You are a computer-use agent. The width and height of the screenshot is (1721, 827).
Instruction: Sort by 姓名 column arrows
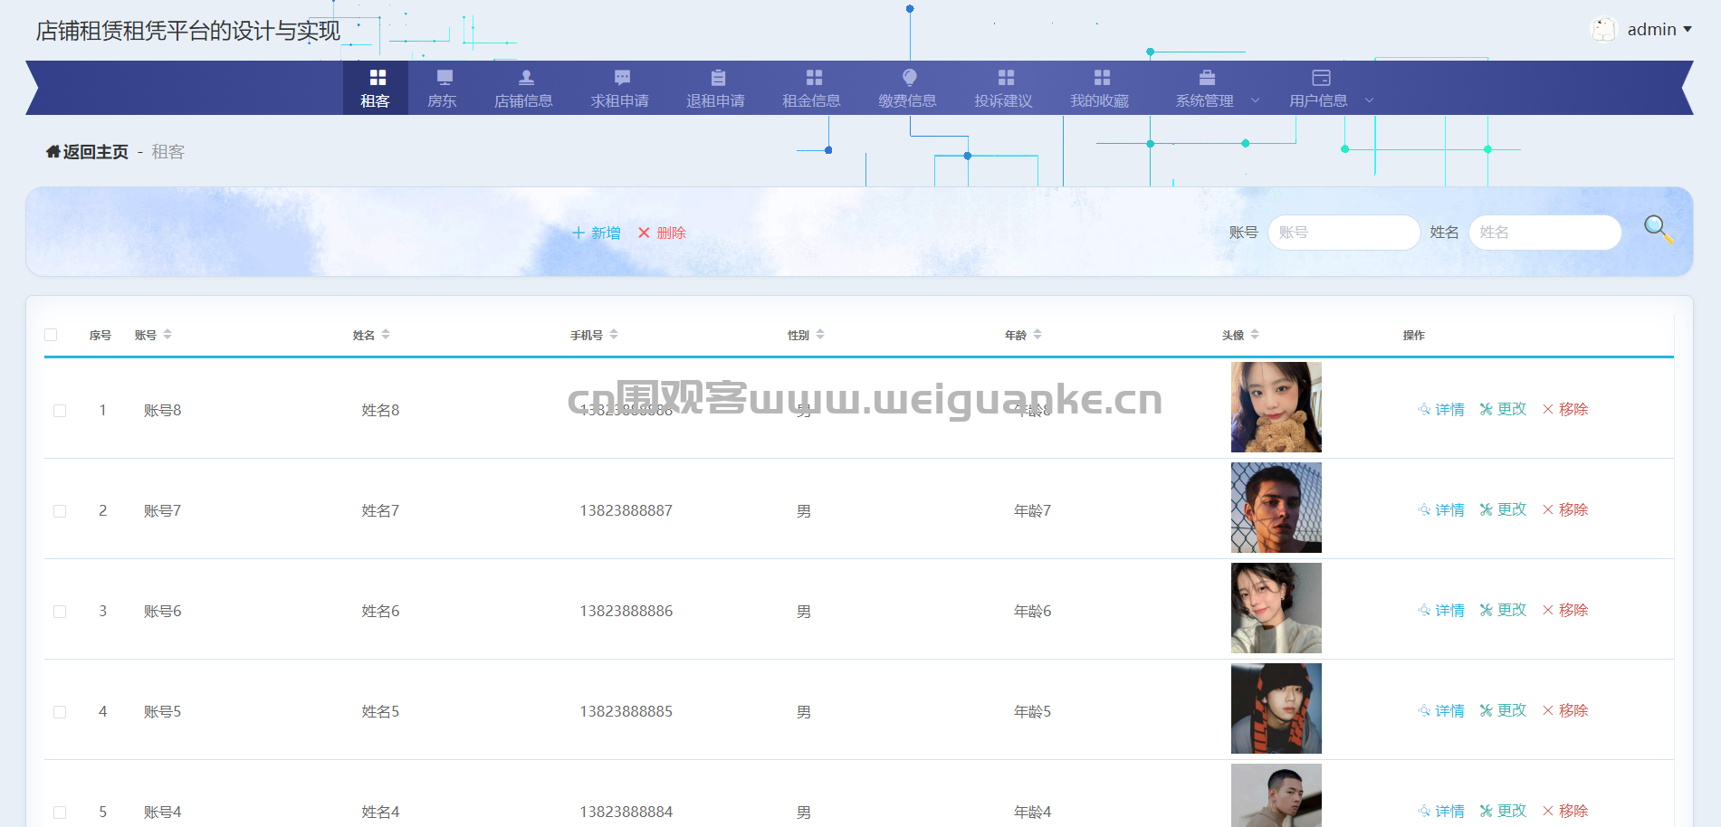[x=386, y=335]
